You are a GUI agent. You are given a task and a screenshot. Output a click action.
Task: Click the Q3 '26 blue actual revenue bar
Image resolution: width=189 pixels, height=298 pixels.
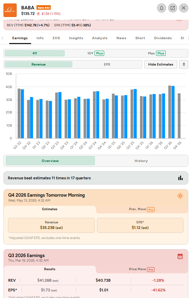(x=173, y=112)
